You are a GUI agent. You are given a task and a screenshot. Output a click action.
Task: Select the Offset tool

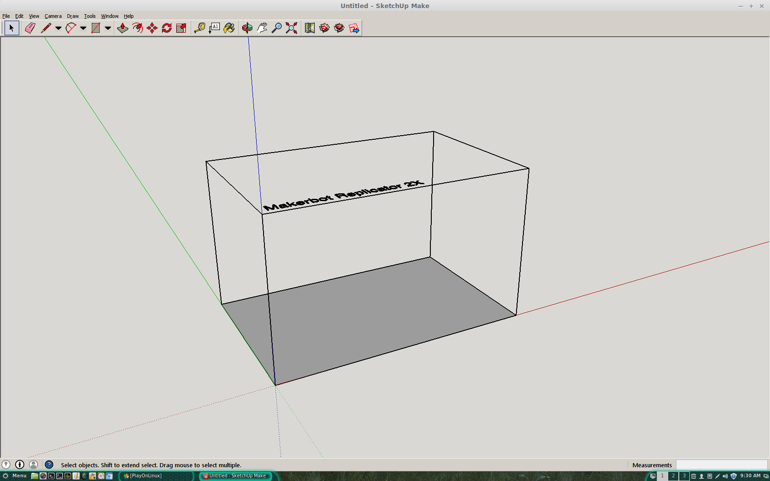137,28
